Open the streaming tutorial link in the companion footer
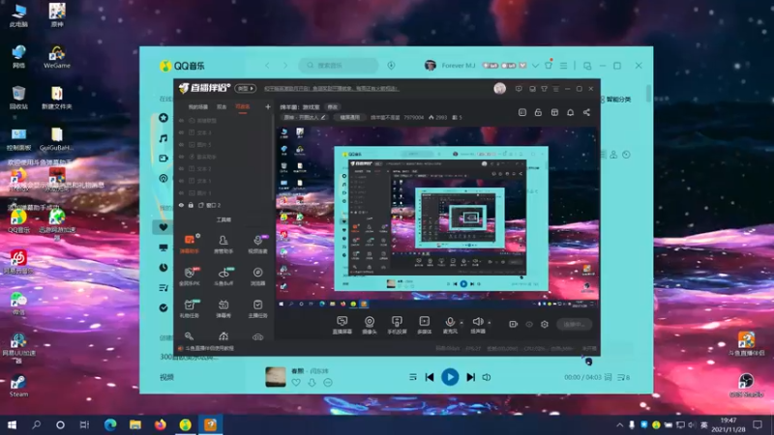The image size is (774, 435). (210, 348)
